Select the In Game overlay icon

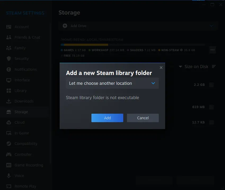coord(9,133)
